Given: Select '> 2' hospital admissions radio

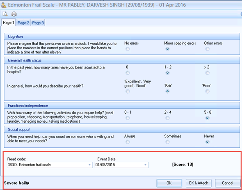Looking at the screenshot, I should 207,73.
